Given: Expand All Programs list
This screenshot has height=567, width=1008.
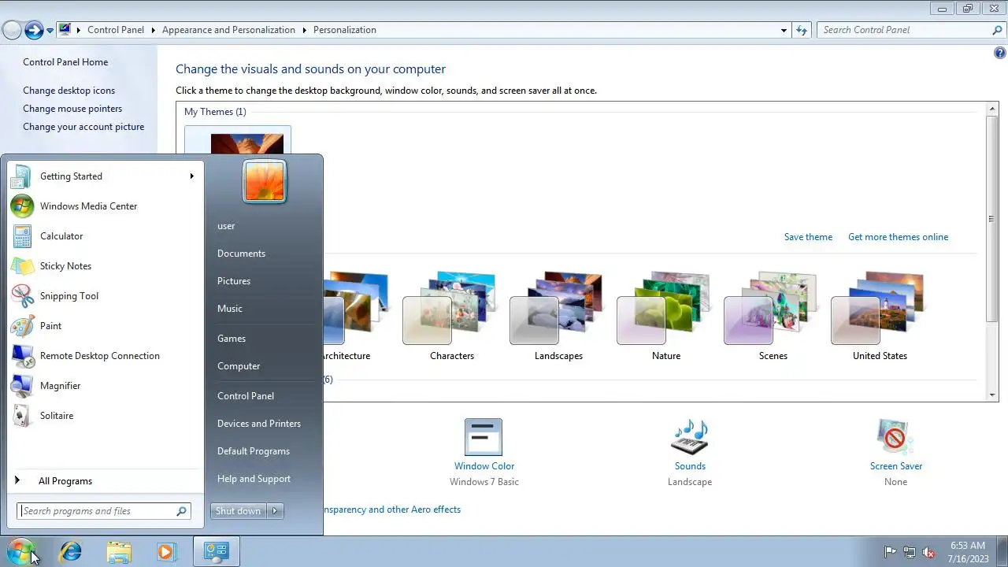Looking at the screenshot, I should (x=106, y=481).
